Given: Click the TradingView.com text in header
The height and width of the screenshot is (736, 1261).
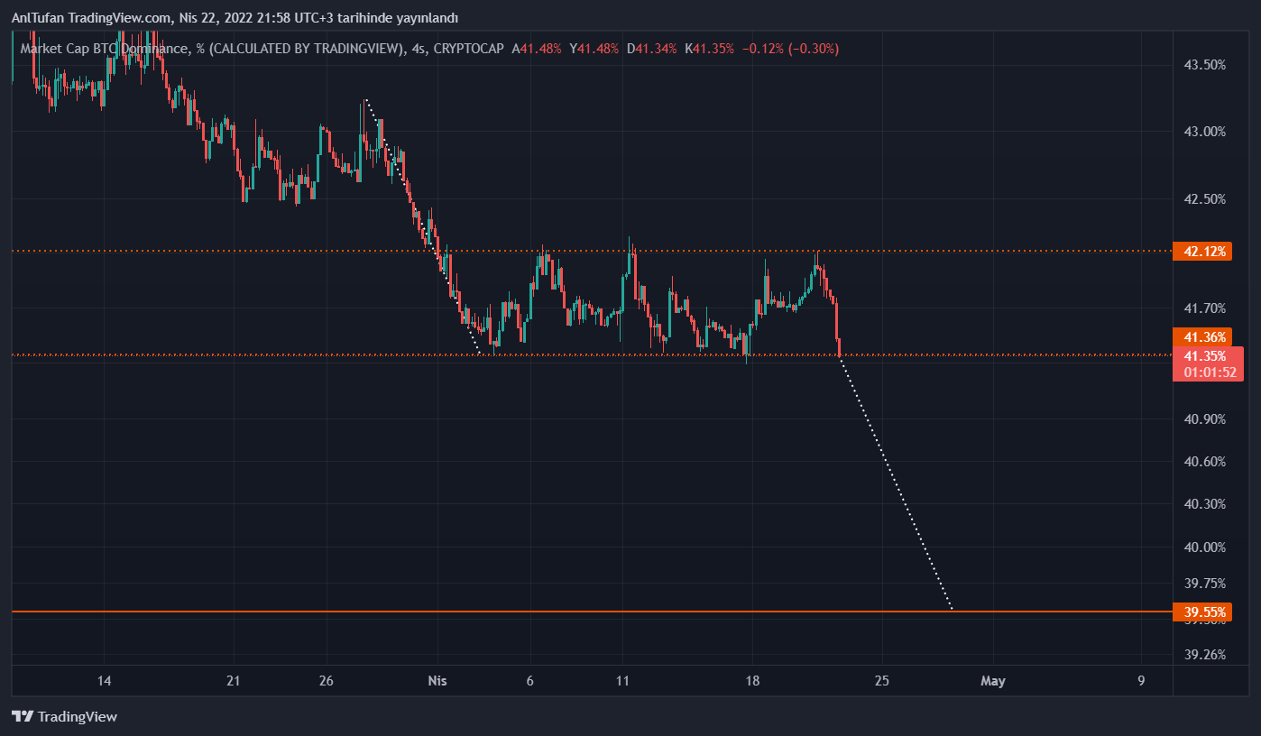Looking at the screenshot, I should tap(124, 18).
